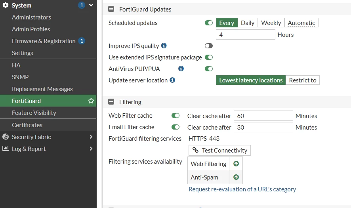Toggle AntiVirus PUP/PUA switch
Image resolution: width=351 pixels, height=208 pixels.
point(209,69)
